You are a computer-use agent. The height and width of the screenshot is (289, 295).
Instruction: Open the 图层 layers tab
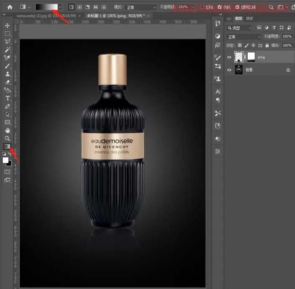tap(239, 18)
